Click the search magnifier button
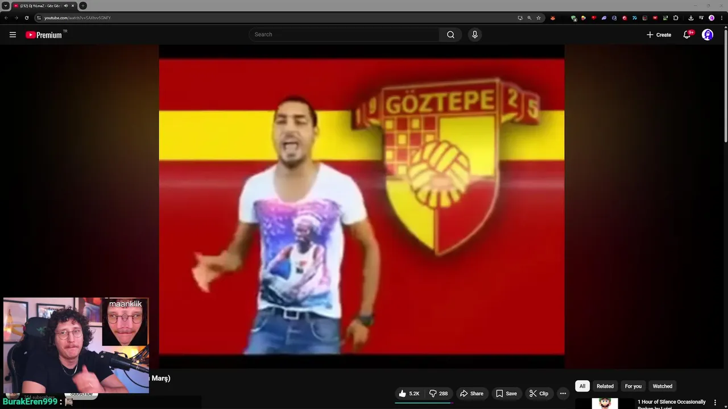This screenshot has height=409, width=728. point(450,35)
